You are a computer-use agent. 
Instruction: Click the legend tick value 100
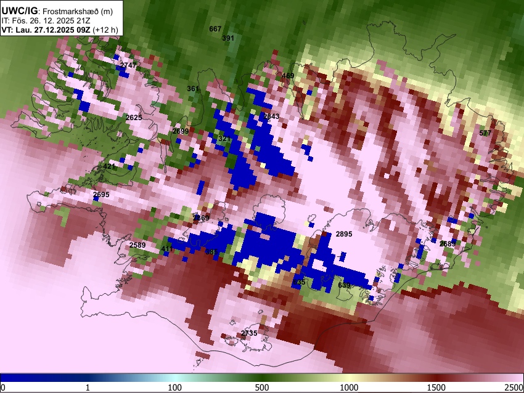pyautogui.click(x=174, y=387)
